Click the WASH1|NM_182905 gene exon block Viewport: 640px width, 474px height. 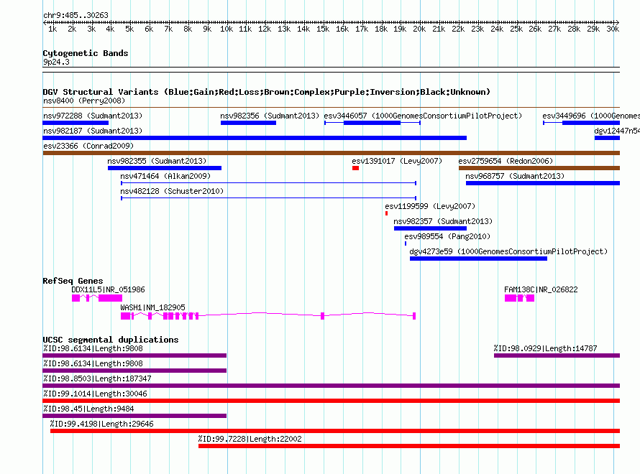pos(125,316)
